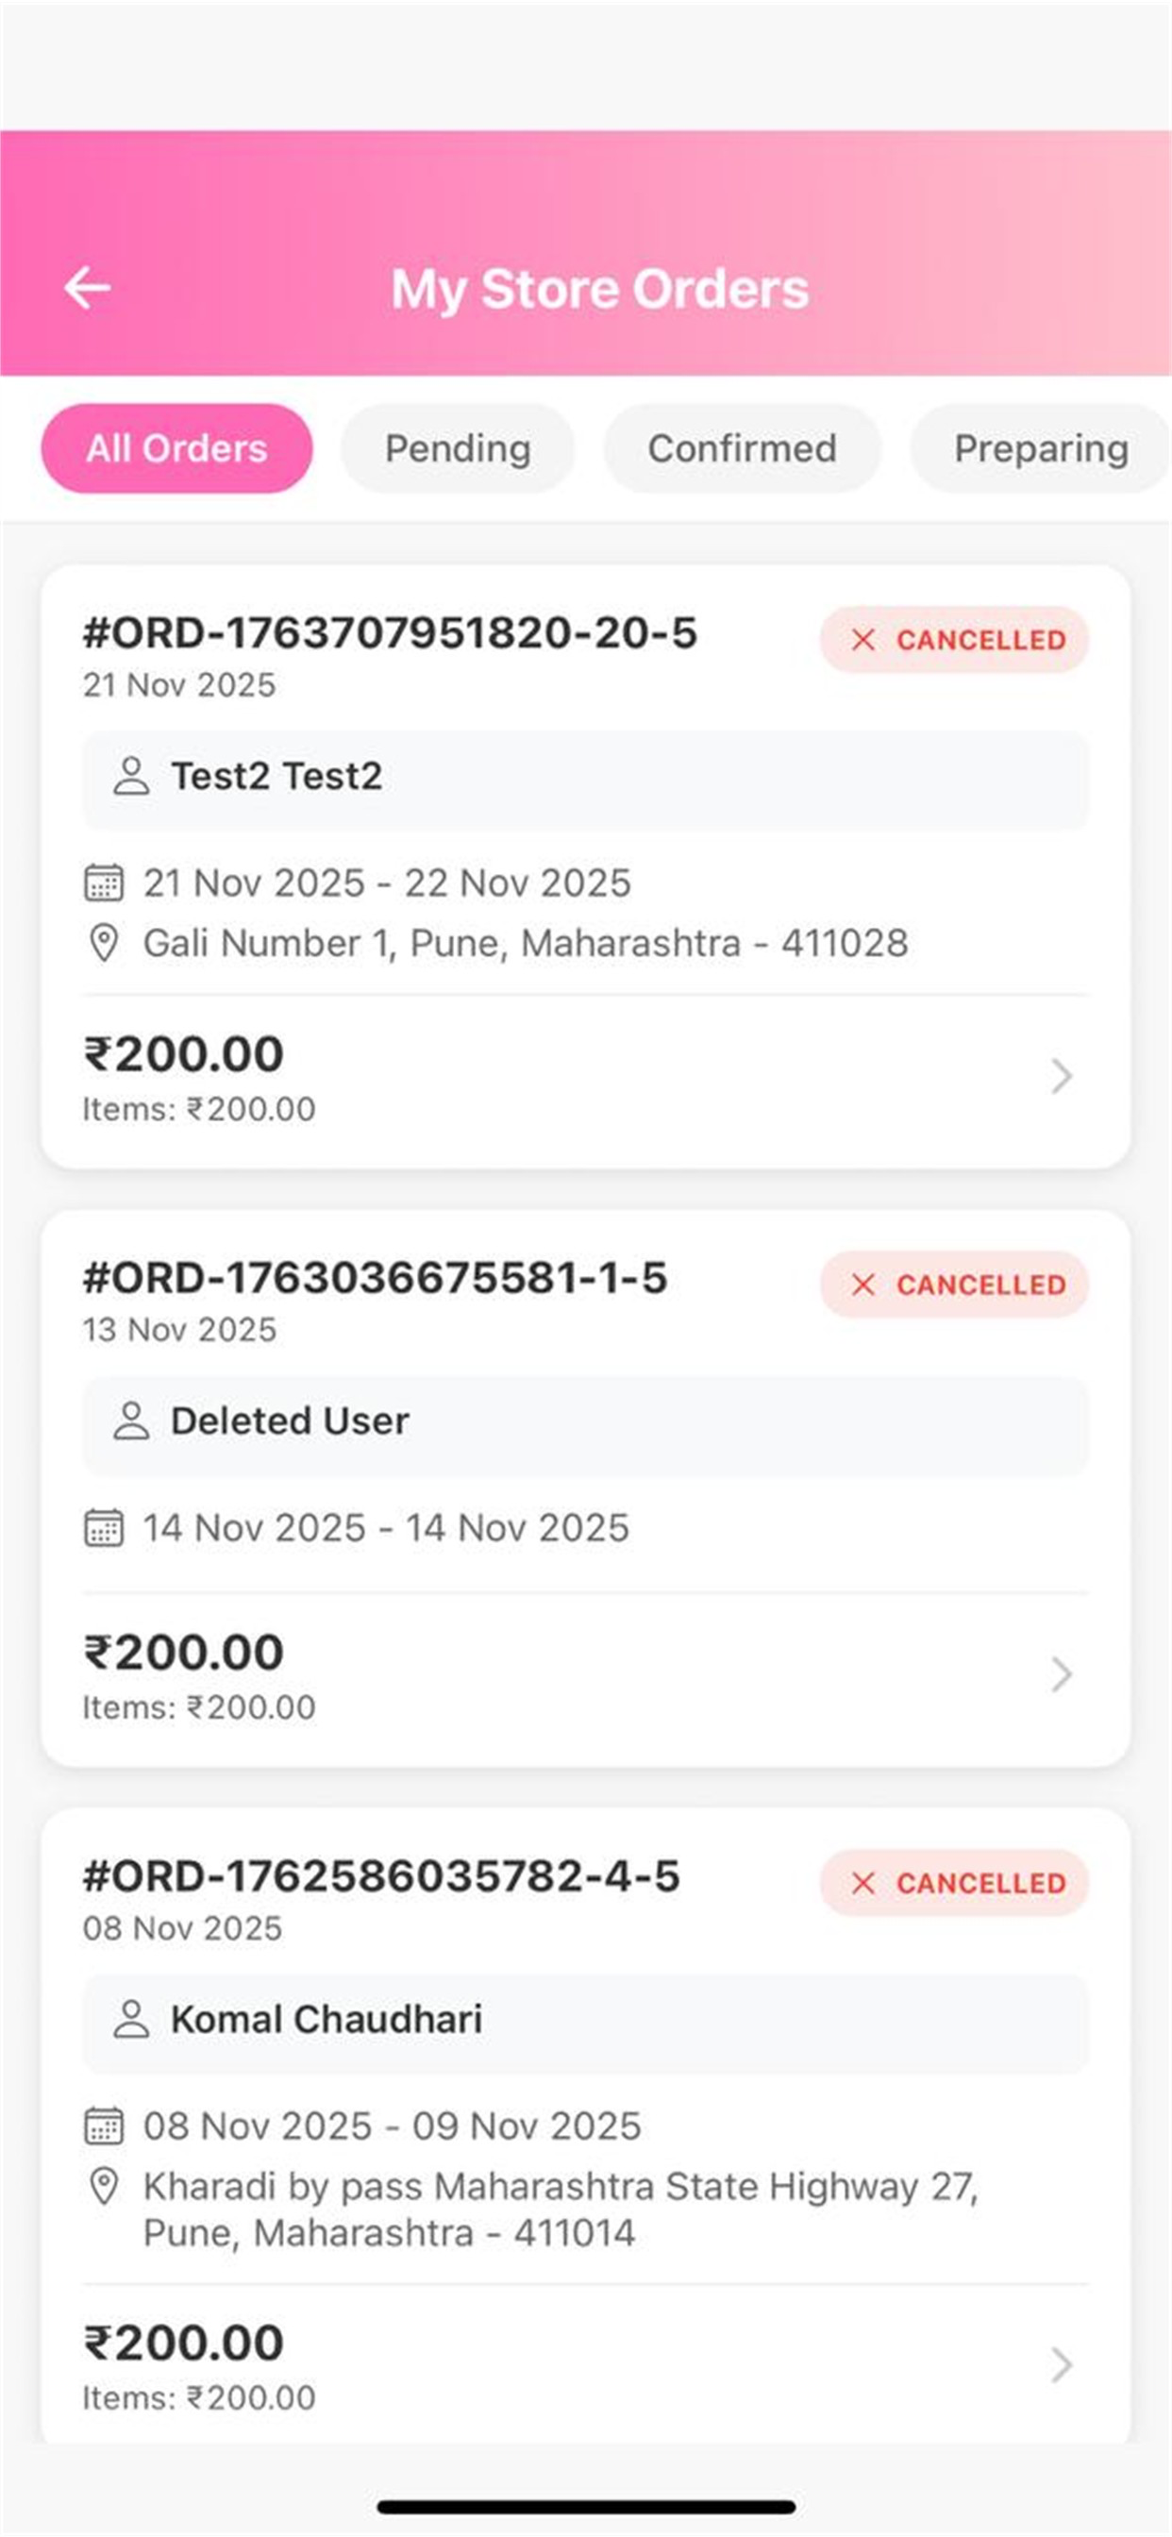1172x2537 pixels.
Task: Click the calendar icon for 14 Nov 2025 dates
Action: click(x=104, y=1527)
